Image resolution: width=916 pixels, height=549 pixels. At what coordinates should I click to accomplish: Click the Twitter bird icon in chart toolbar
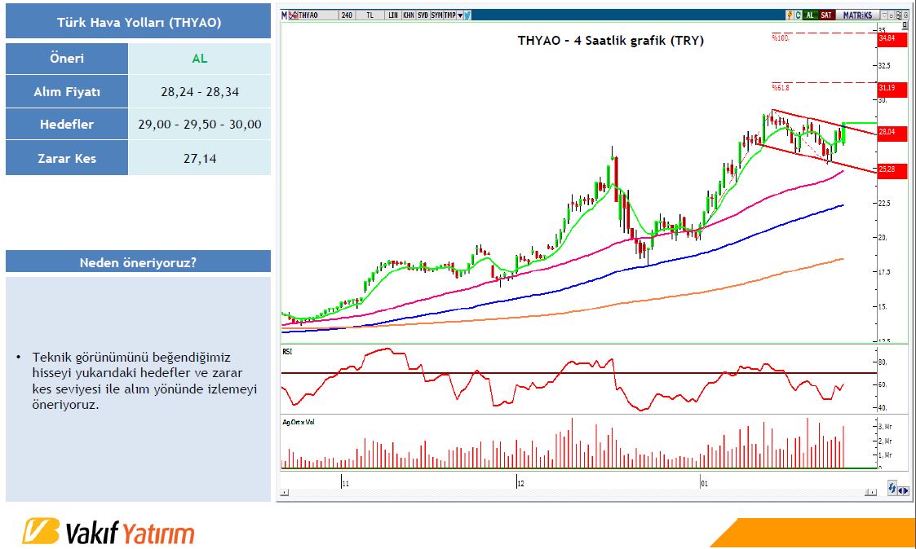(467, 15)
